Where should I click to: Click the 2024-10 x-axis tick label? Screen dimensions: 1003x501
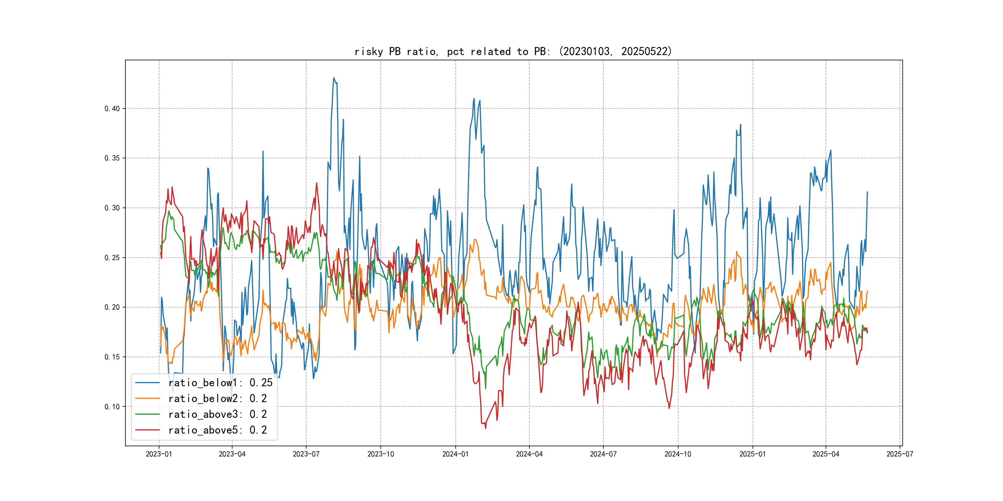pyautogui.click(x=678, y=454)
